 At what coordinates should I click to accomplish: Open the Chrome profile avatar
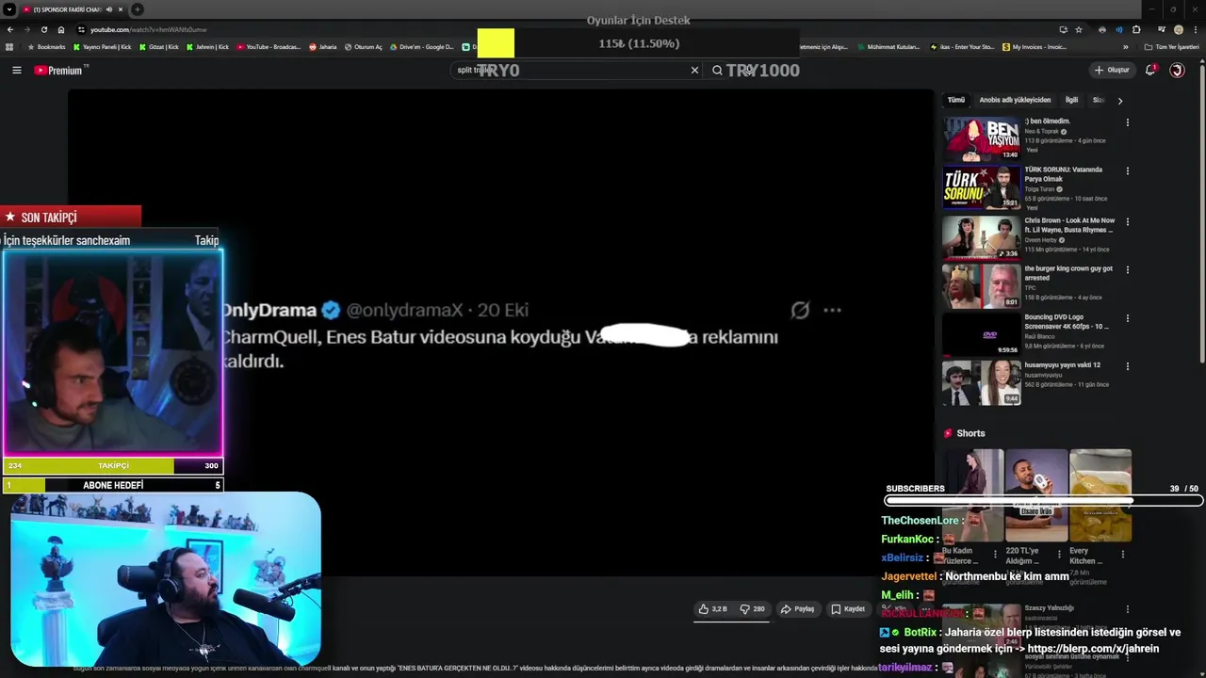coord(1179,29)
